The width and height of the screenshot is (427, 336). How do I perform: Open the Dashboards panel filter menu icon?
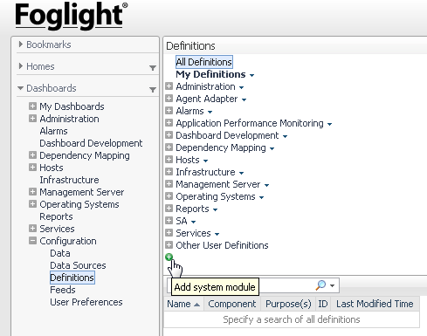(x=153, y=90)
